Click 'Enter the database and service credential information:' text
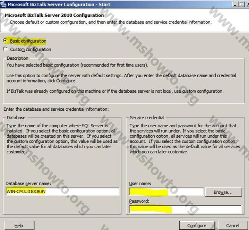Screen dimensions: 249x230 (x=56, y=109)
